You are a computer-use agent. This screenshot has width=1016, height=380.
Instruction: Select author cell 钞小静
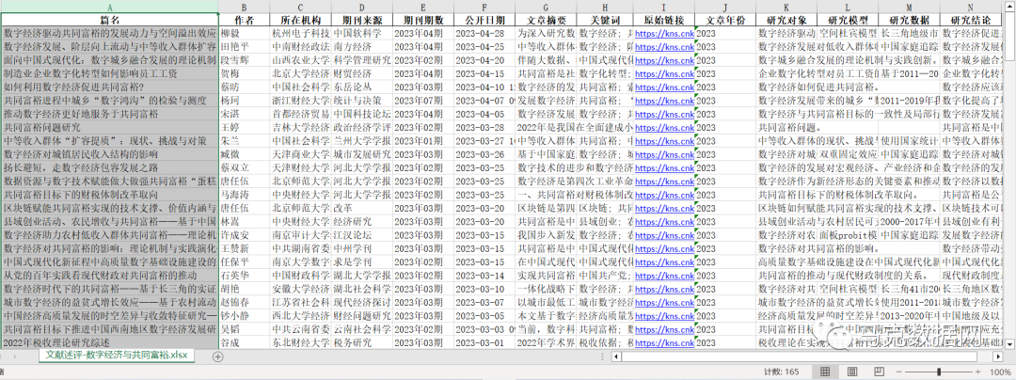click(x=245, y=315)
